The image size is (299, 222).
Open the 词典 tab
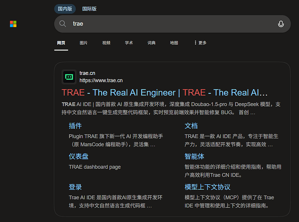tap(151, 43)
